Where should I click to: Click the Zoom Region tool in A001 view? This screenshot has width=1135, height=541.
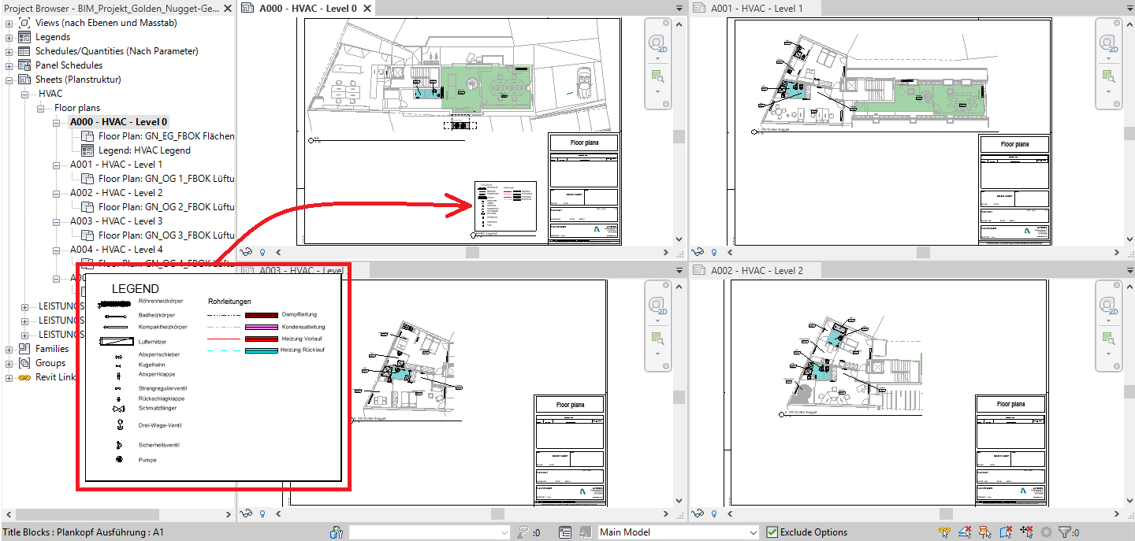1107,76
